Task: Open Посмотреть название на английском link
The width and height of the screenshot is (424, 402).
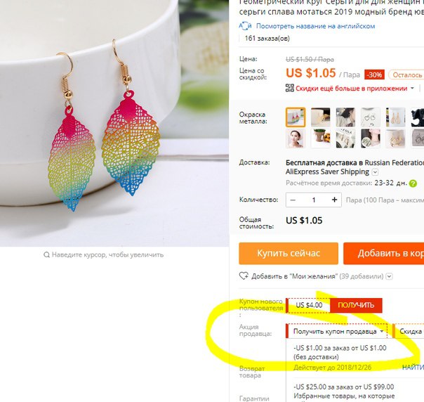Action: click(x=315, y=26)
